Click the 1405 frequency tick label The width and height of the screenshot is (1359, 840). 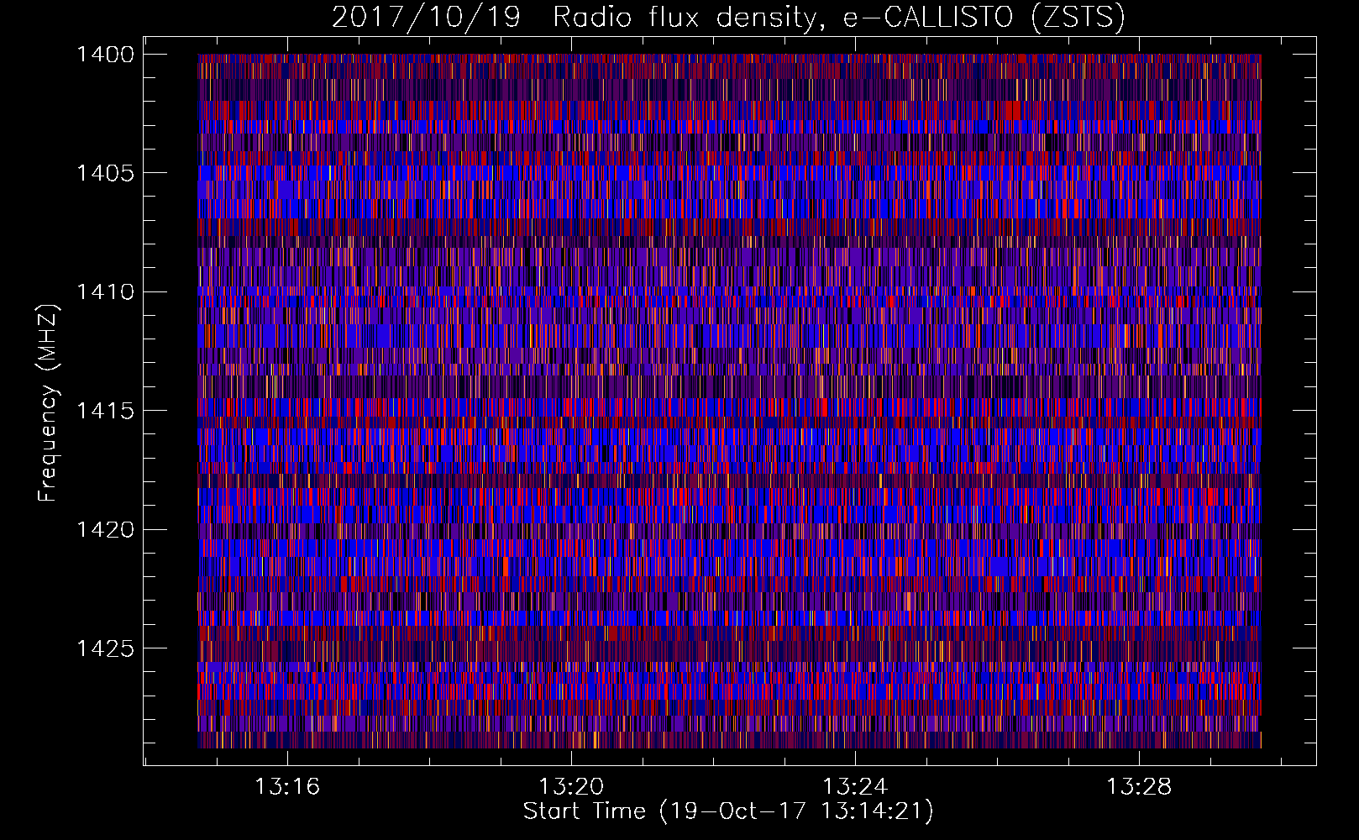[x=105, y=173]
